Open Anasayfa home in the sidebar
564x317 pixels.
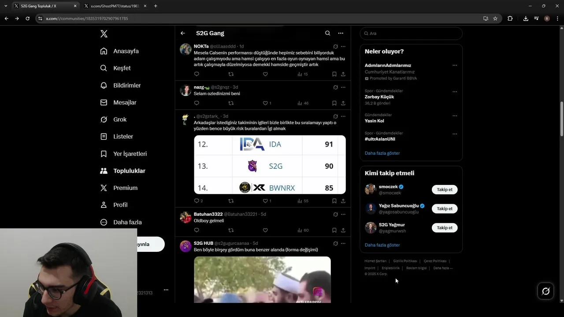119,51
